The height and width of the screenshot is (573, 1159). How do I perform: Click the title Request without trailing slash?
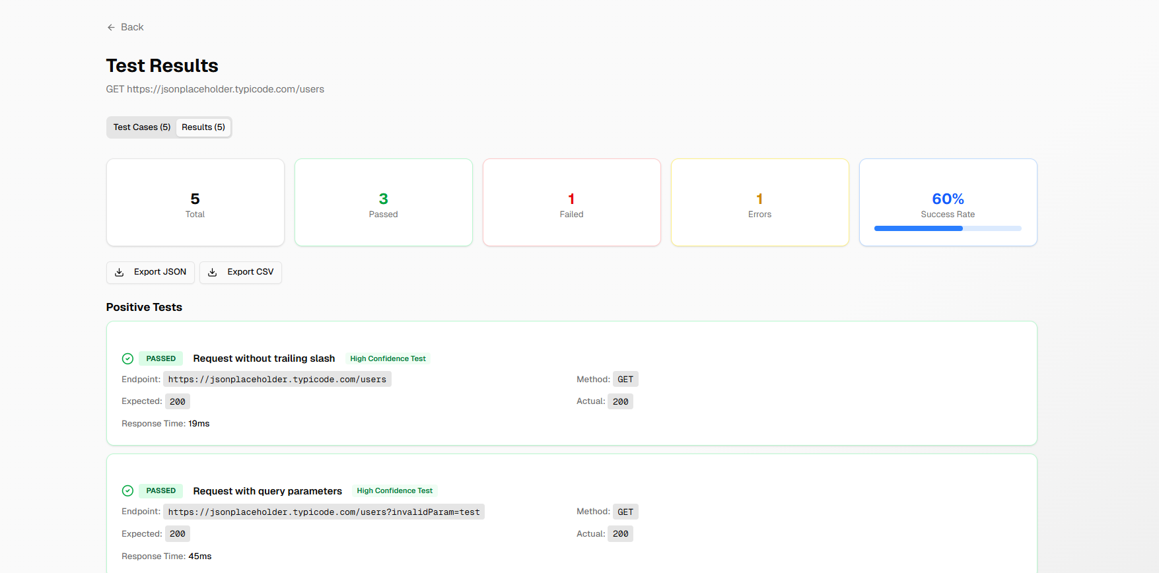(264, 358)
